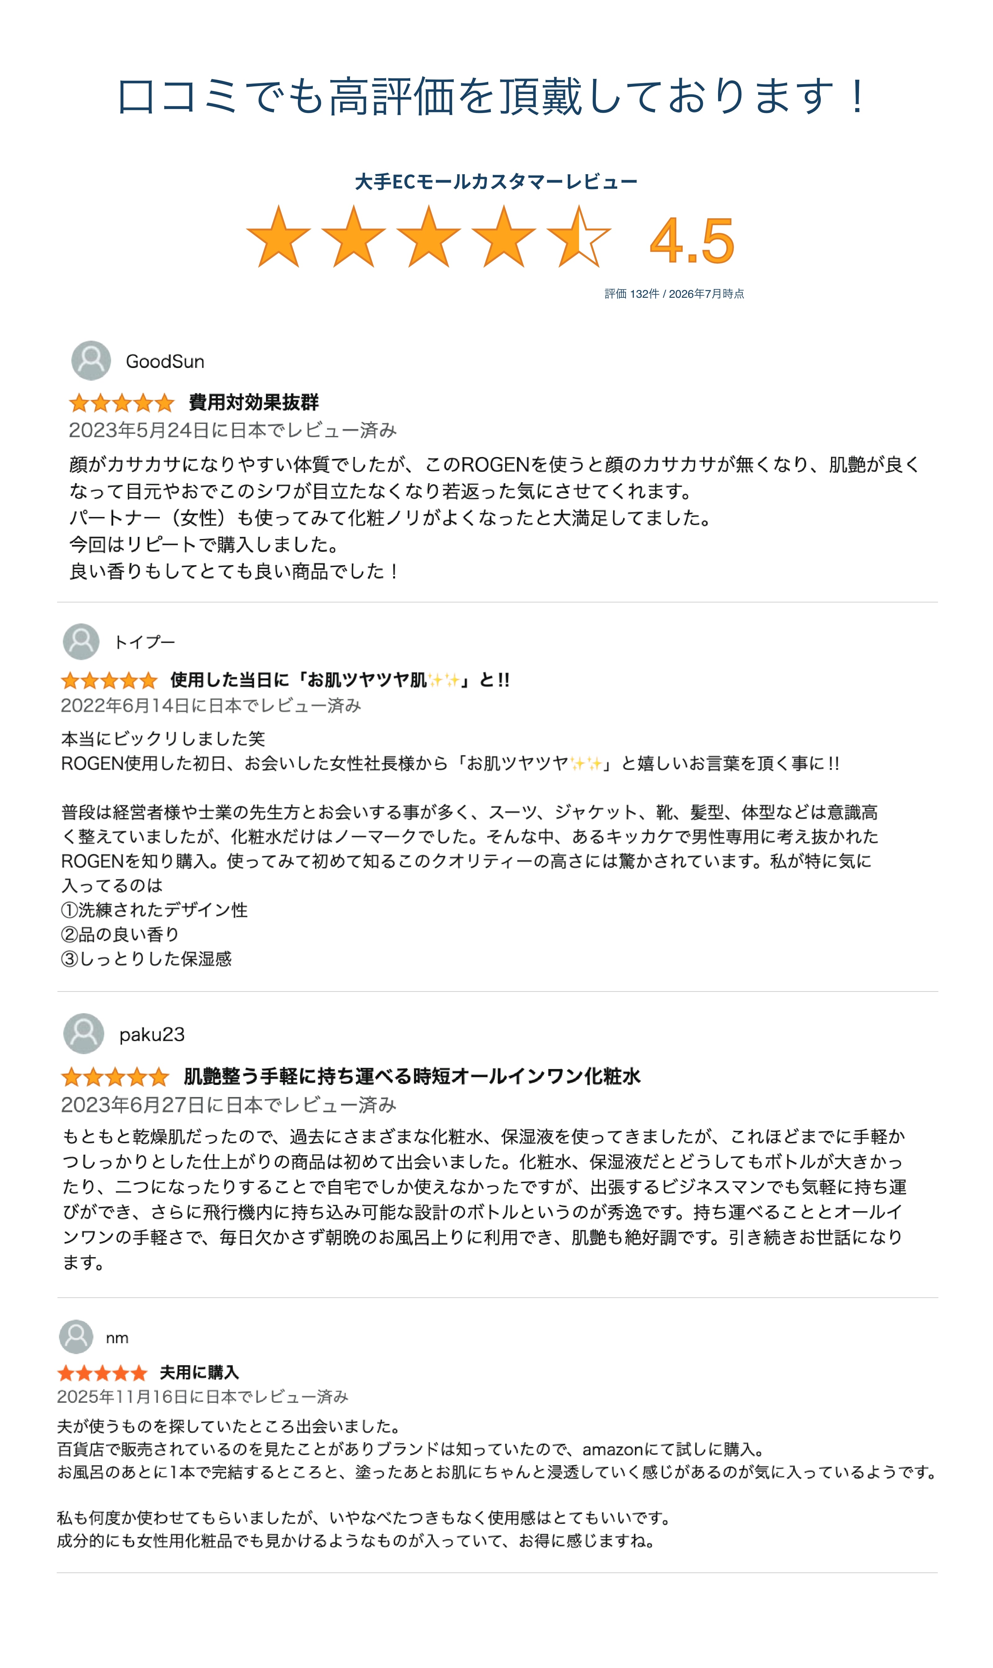
Task: Click GoodSun's profile avatar icon
Action: click(91, 360)
